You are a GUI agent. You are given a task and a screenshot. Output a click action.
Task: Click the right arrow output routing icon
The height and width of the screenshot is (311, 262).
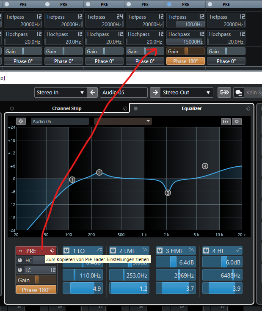(x=155, y=93)
